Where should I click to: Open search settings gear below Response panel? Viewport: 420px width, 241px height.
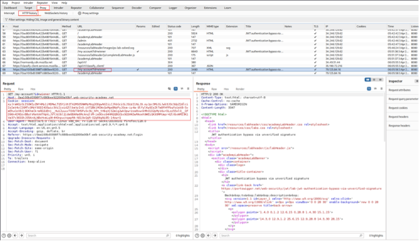(202, 235)
